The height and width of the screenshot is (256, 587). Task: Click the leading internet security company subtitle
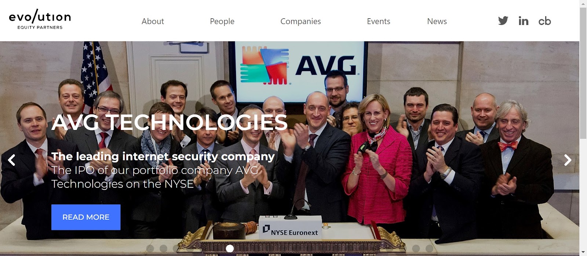click(163, 156)
